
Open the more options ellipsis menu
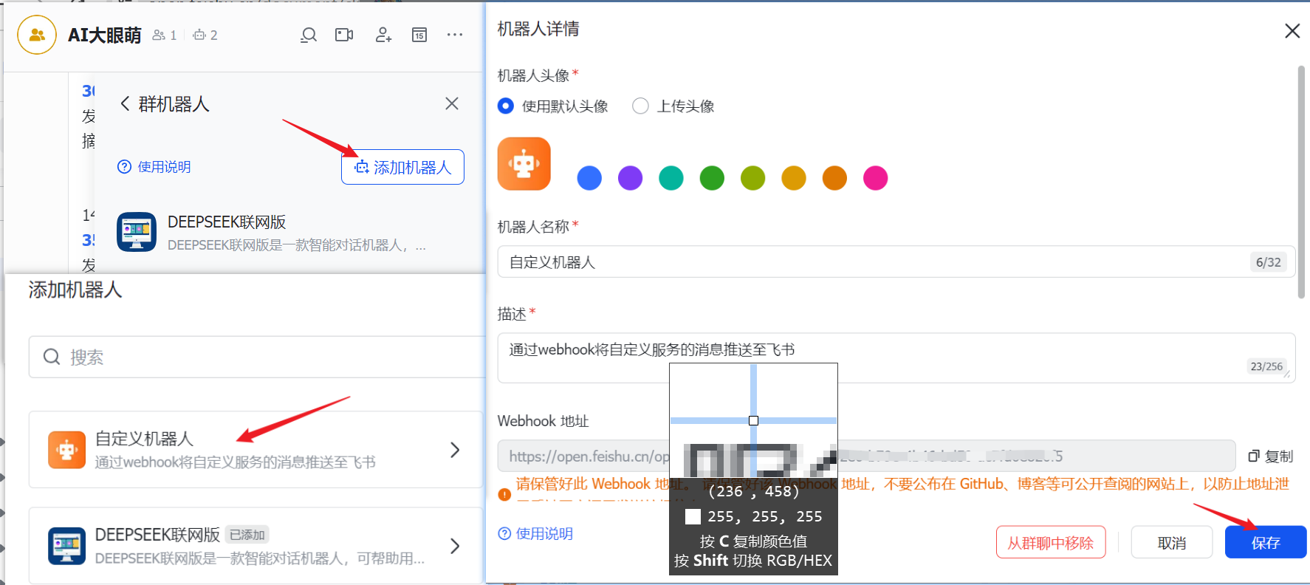[x=455, y=35]
